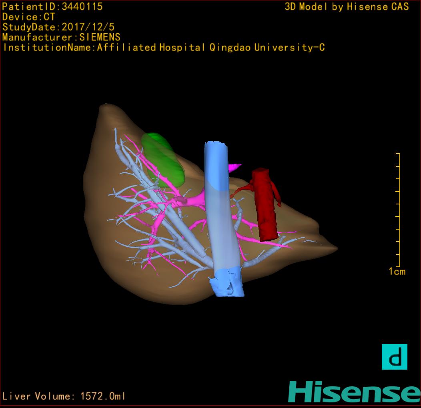Click the Liver Volume 1572.0ml readout
Viewport: 421px width, 408px height.
tap(64, 396)
